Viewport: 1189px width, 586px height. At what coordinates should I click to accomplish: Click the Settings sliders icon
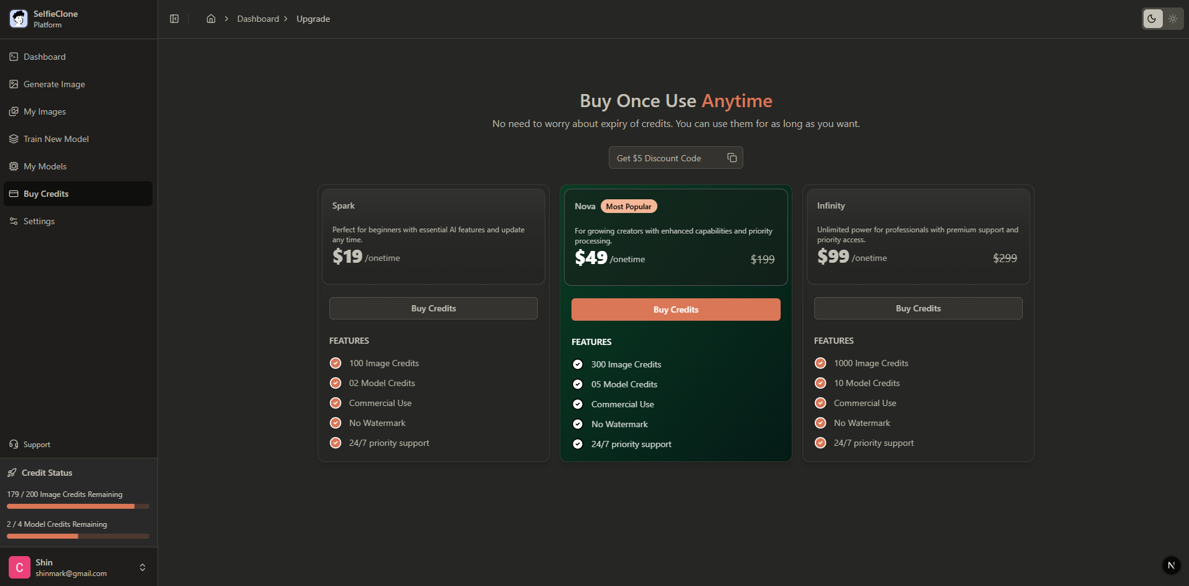(14, 221)
